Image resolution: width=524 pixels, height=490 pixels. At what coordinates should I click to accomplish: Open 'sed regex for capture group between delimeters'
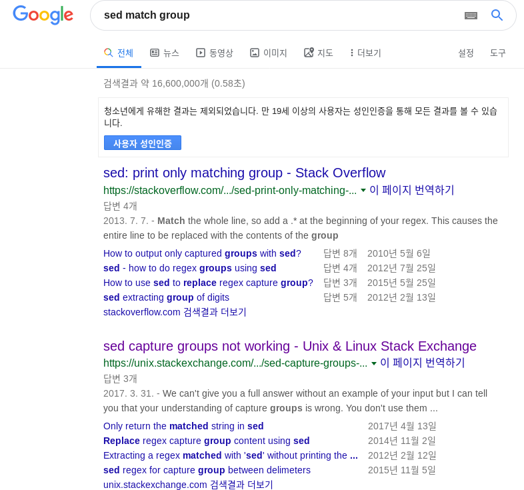pos(207,470)
